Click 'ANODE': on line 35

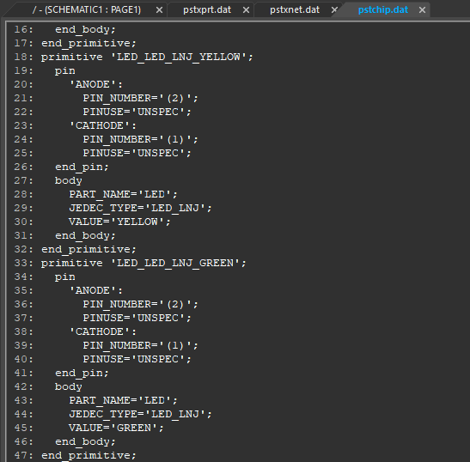coord(95,290)
